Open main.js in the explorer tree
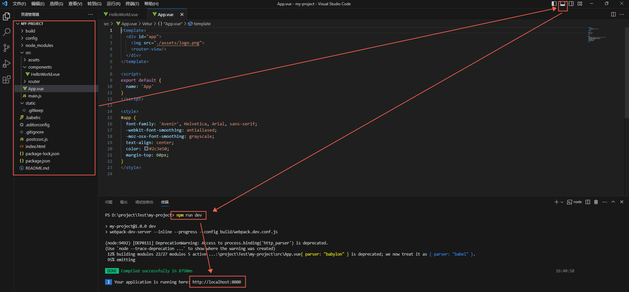The height and width of the screenshot is (292, 629). click(x=56, y=96)
